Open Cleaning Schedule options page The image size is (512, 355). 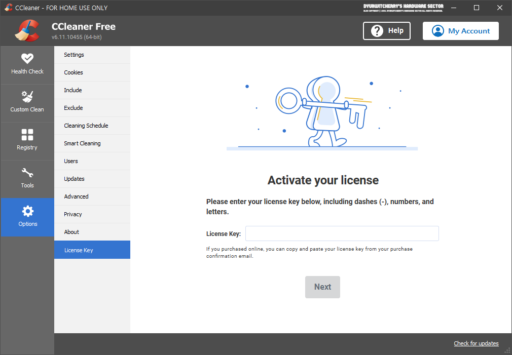[92, 126]
